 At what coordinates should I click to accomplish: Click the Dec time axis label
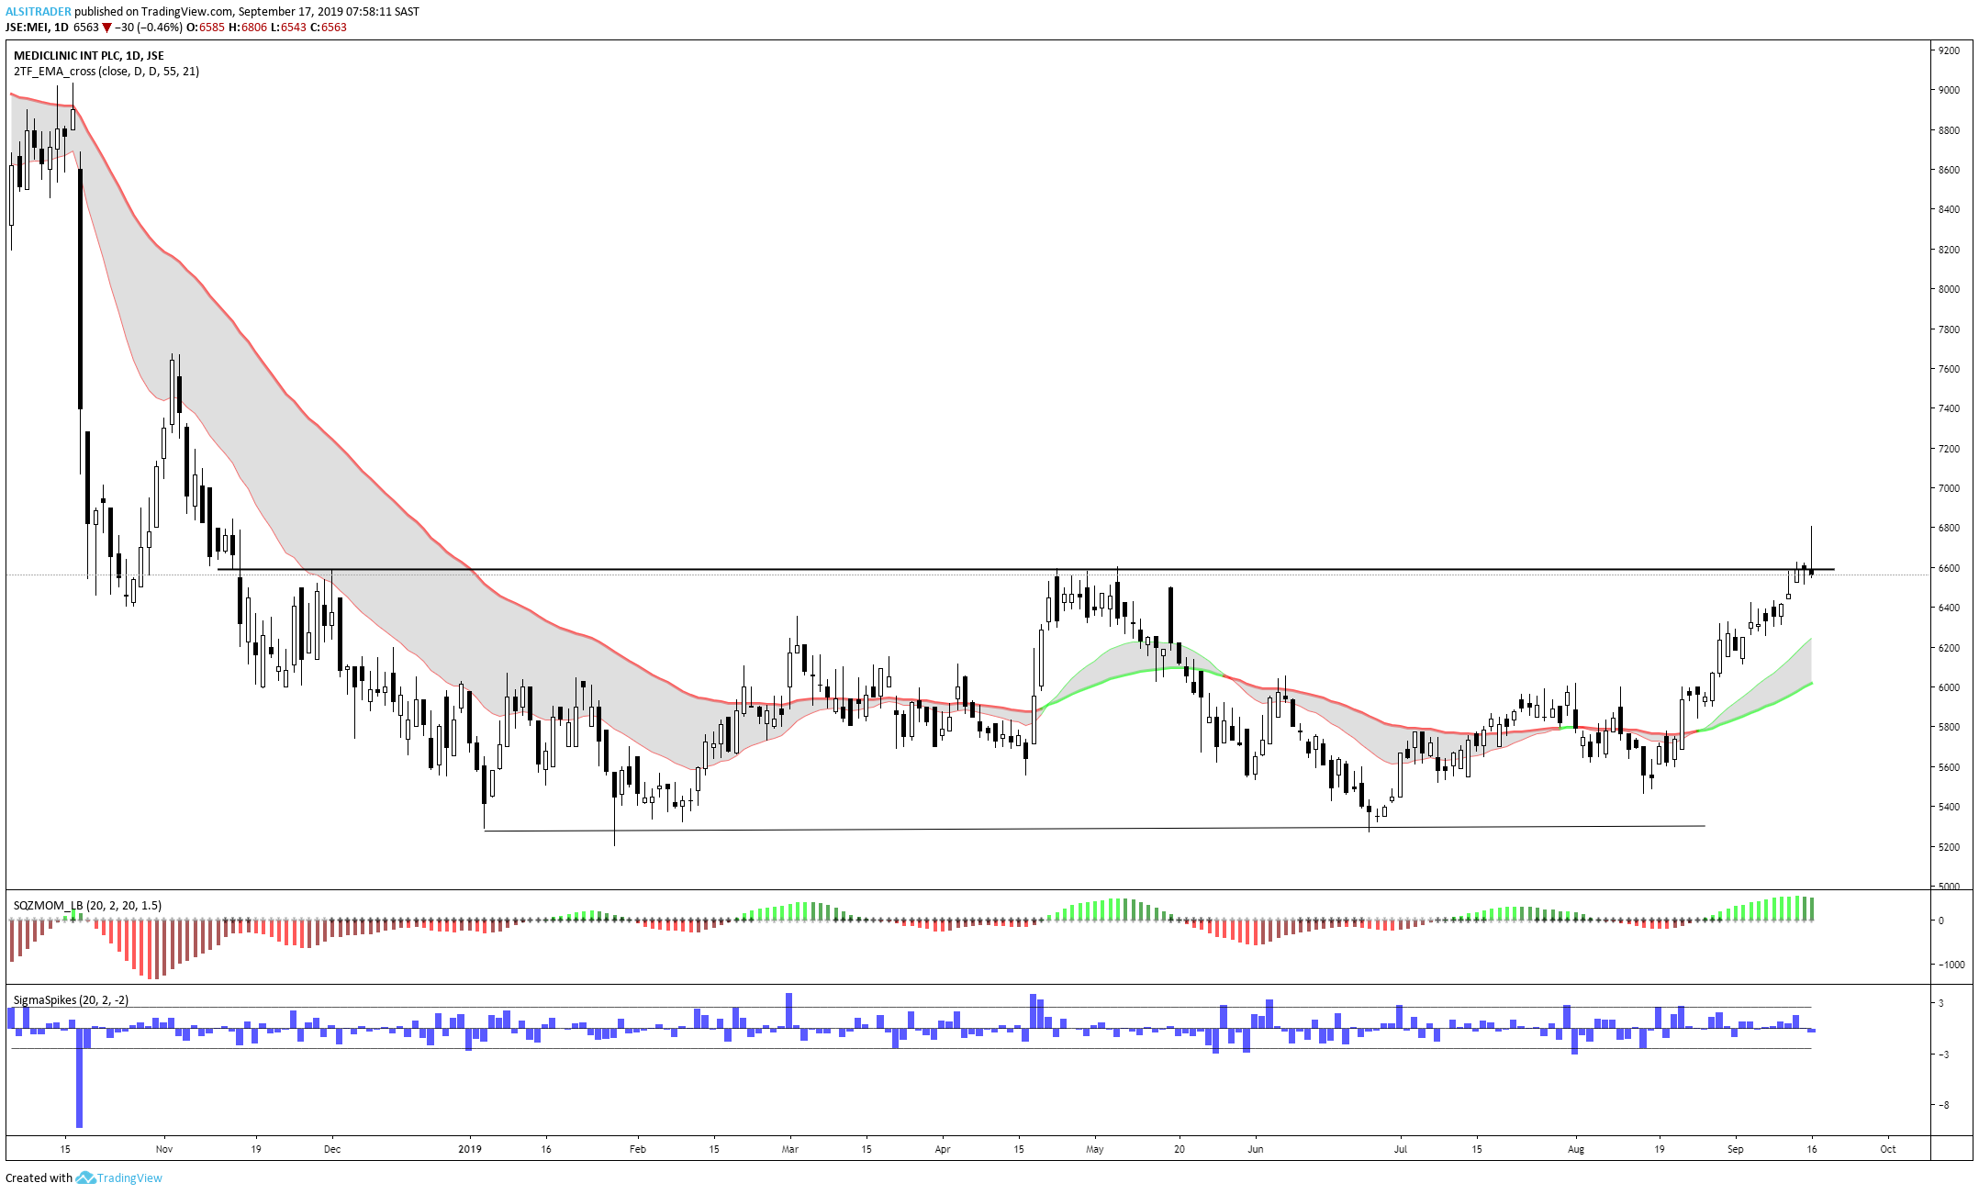[x=332, y=1149]
